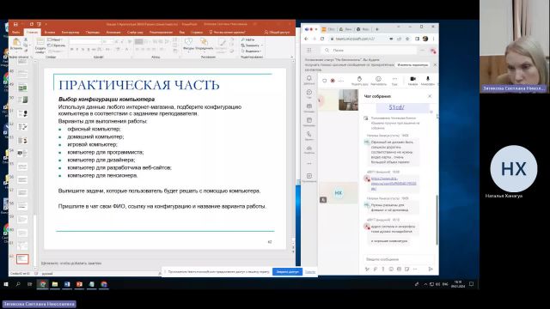Save the presentation via quick access toolbar
Screen dimensions: 550x309
[15, 24]
